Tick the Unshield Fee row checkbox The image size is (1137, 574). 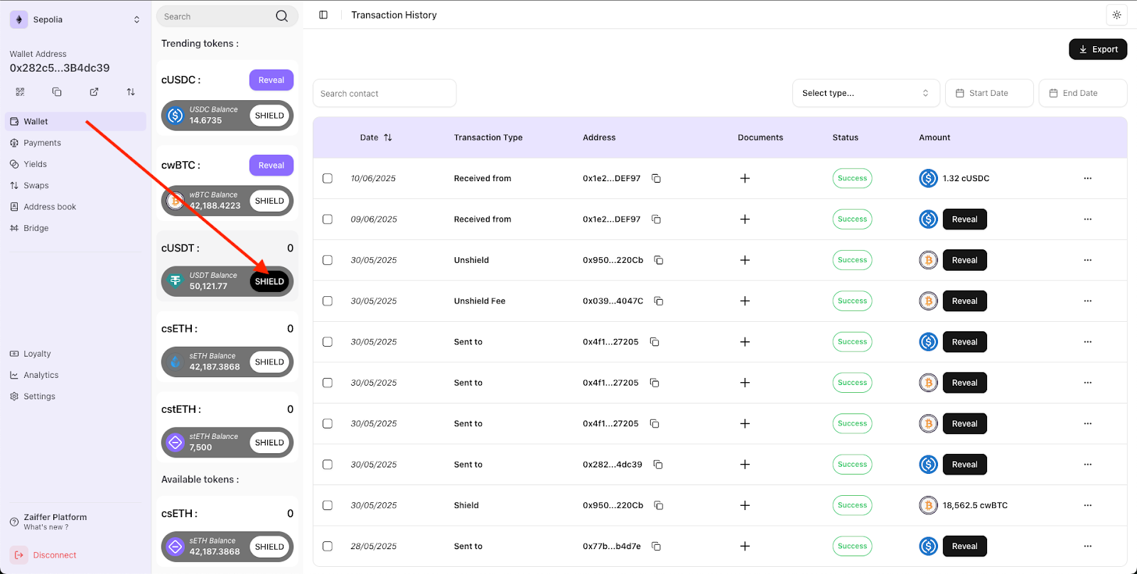click(328, 301)
